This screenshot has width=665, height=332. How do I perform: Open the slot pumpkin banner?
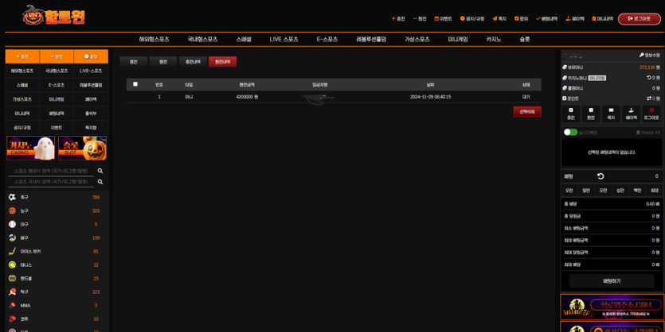(82, 148)
